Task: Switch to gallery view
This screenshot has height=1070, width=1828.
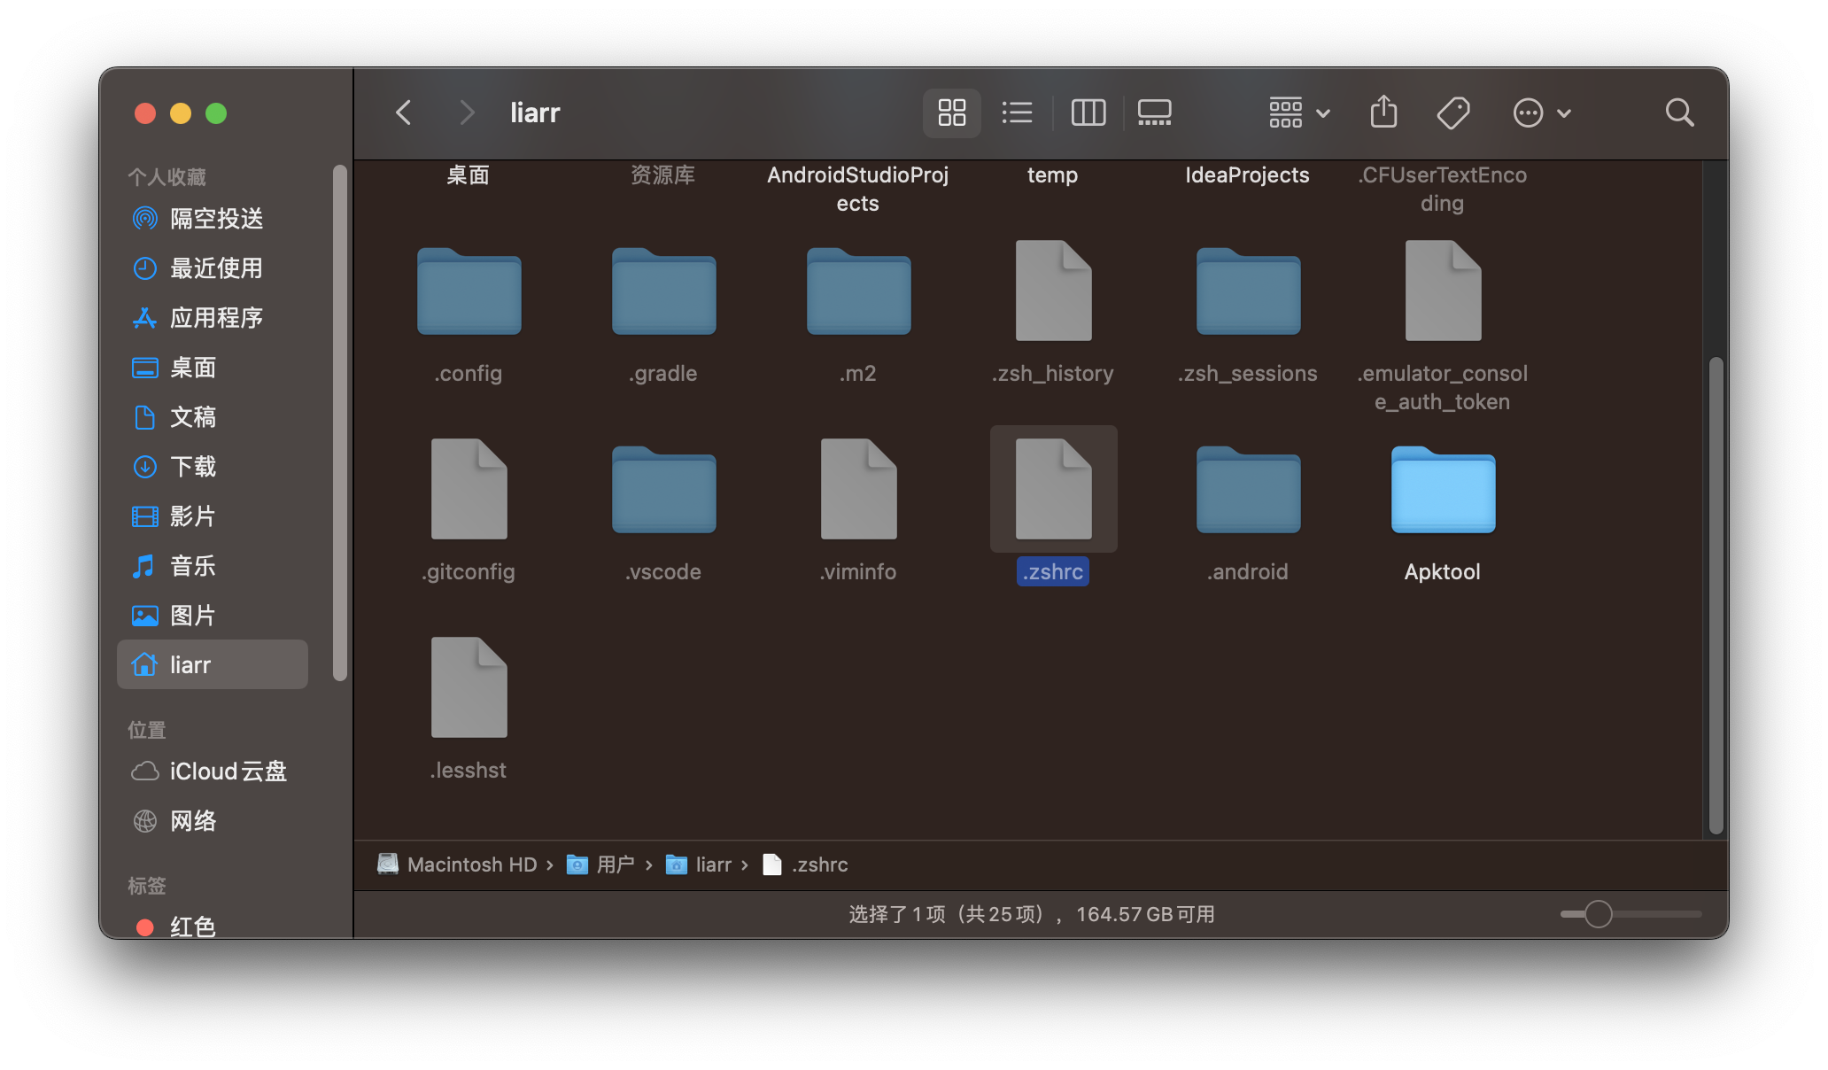Action: [x=1154, y=112]
